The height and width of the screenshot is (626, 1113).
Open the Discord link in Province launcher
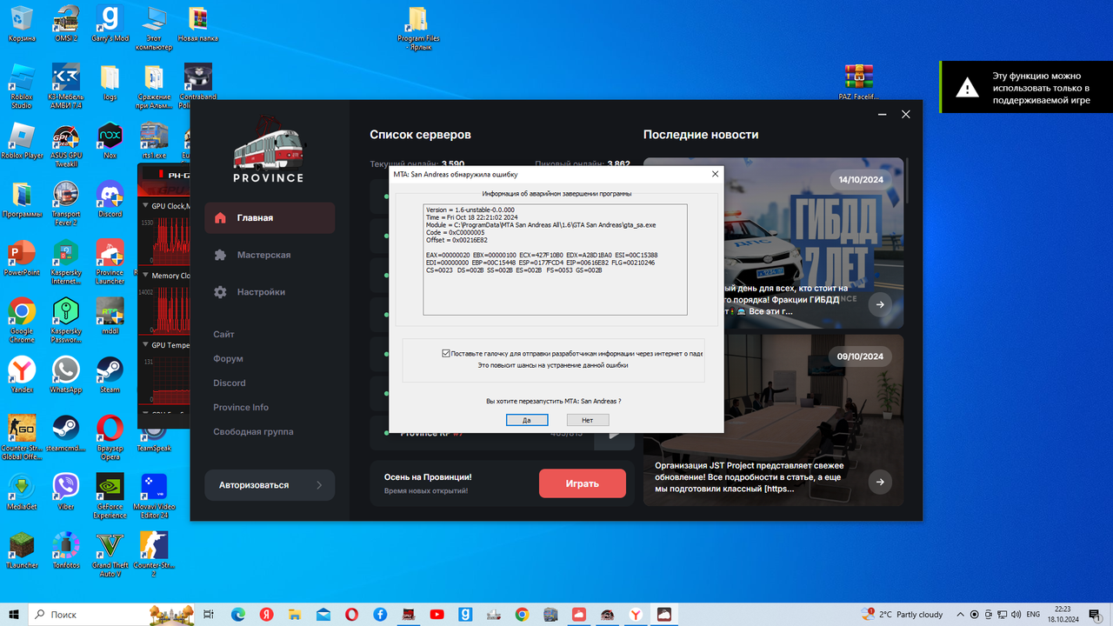pyautogui.click(x=230, y=383)
